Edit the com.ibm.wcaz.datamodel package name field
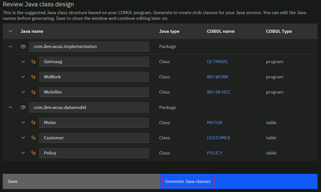 89,107
